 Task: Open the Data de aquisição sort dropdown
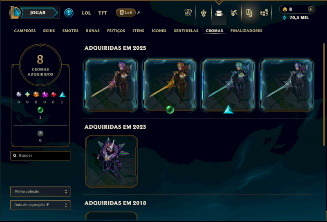point(40,205)
